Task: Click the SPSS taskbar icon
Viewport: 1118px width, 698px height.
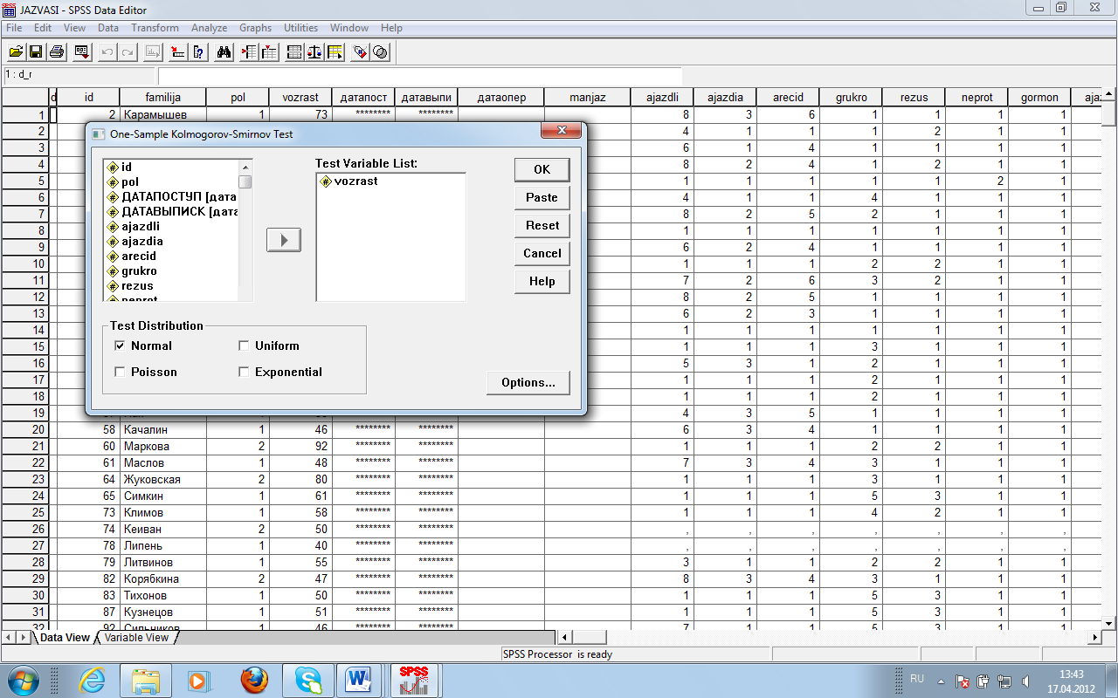Action: pos(413,679)
